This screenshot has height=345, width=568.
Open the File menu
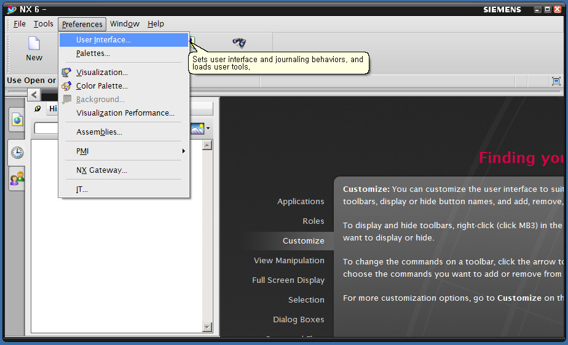20,24
